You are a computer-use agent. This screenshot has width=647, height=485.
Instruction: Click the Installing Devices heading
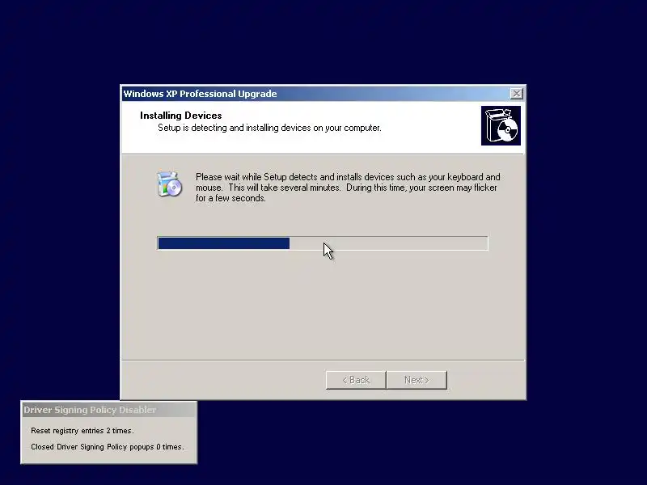pos(180,116)
